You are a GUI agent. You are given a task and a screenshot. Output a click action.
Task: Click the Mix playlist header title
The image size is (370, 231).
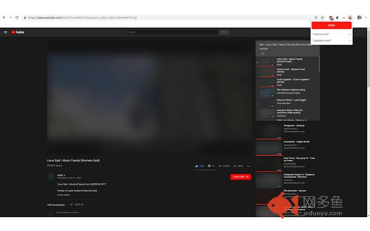(x=285, y=44)
